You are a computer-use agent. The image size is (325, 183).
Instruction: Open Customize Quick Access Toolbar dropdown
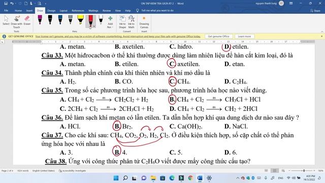click(45, 4)
